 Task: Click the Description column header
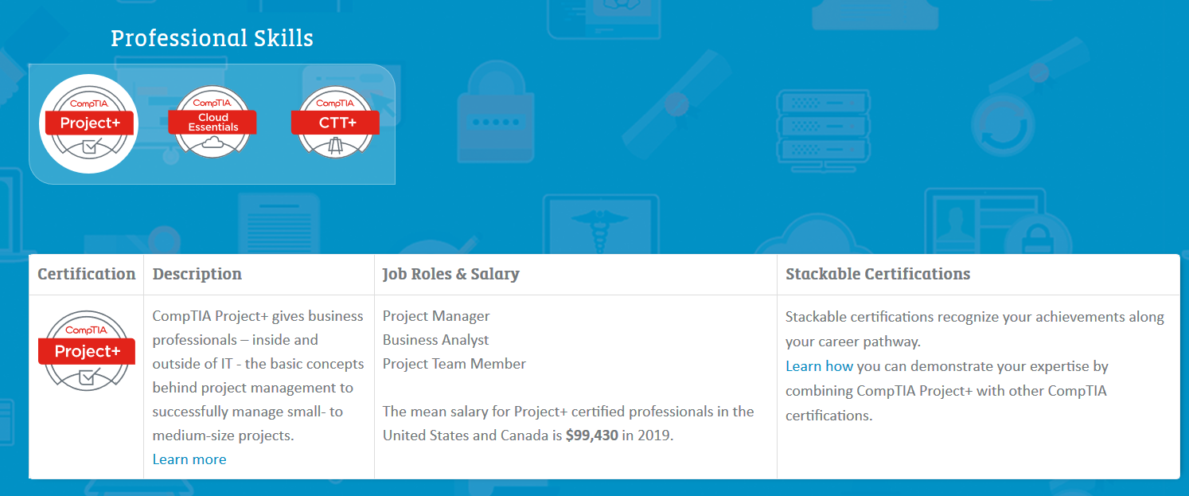(197, 274)
